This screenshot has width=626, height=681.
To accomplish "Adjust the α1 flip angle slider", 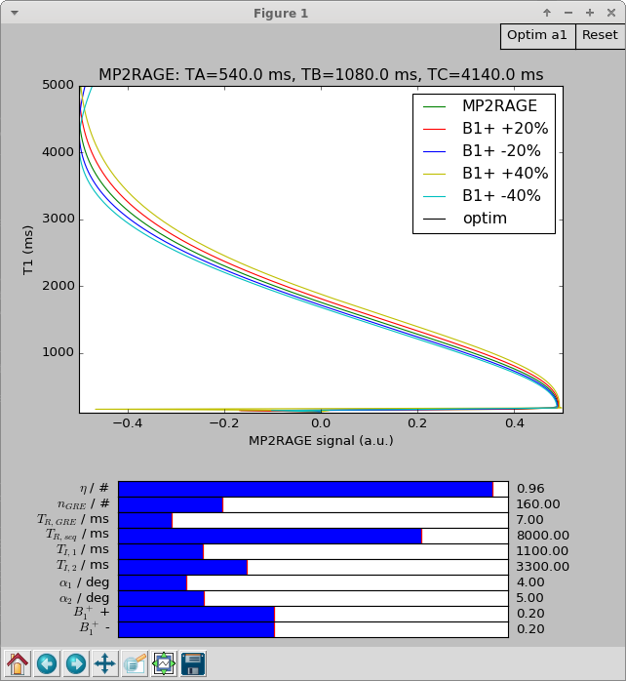I will click(x=312, y=582).
